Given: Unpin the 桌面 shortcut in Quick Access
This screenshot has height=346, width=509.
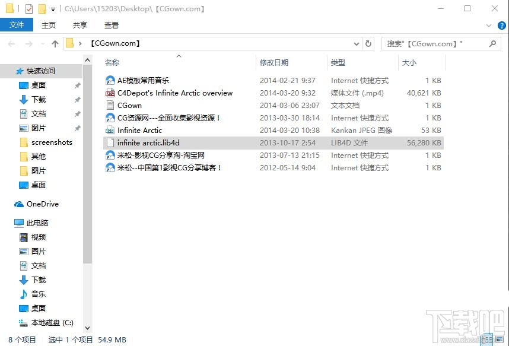Looking at the screenshot, I should tap(76, 85).
